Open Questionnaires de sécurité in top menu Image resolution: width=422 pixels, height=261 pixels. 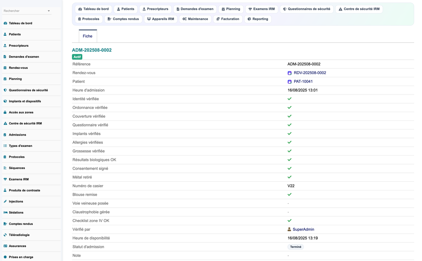[x=307, y=9]
